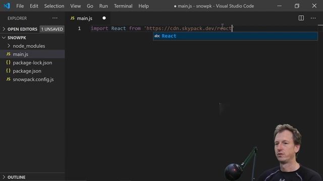Select the React autocomplete suggestion
Screen dimensions: 323x181
tap(235, 36)
